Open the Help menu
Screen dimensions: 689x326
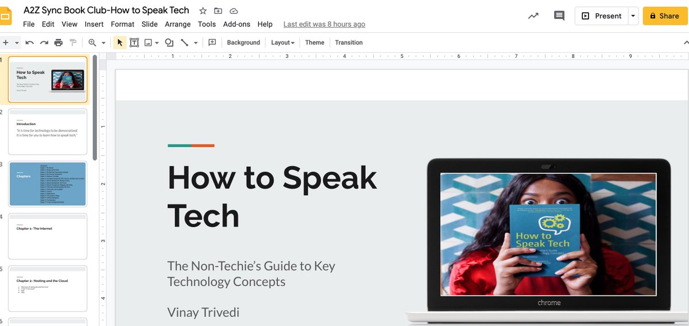[x=265, y=24]
